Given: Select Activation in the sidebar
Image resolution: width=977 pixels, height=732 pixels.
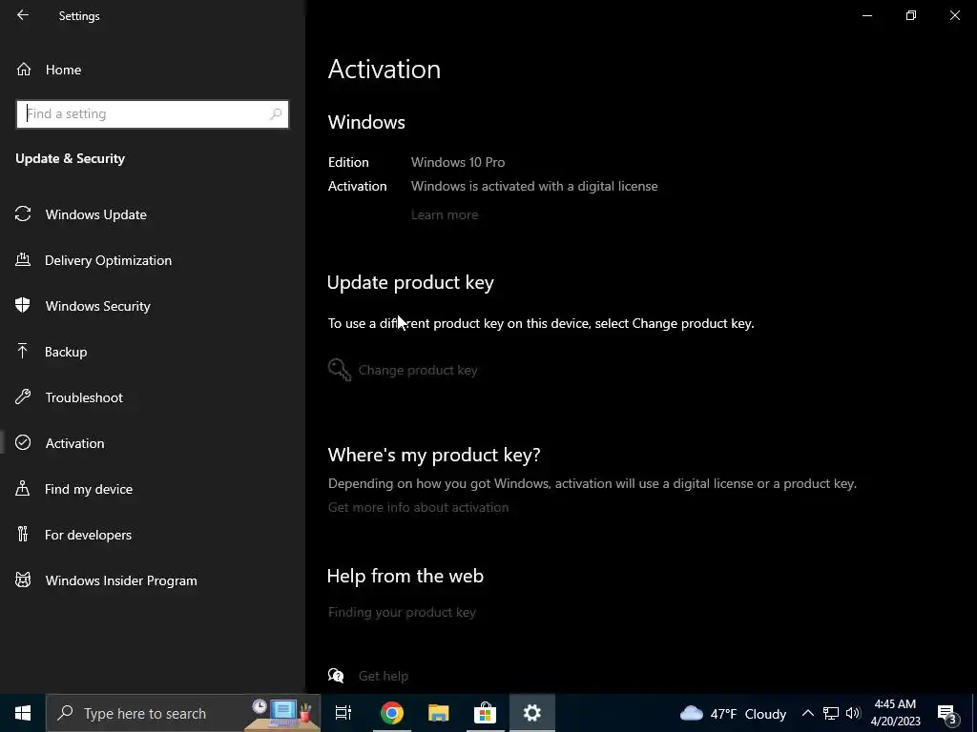Looking at the screenshot, I should coord(74,443).
